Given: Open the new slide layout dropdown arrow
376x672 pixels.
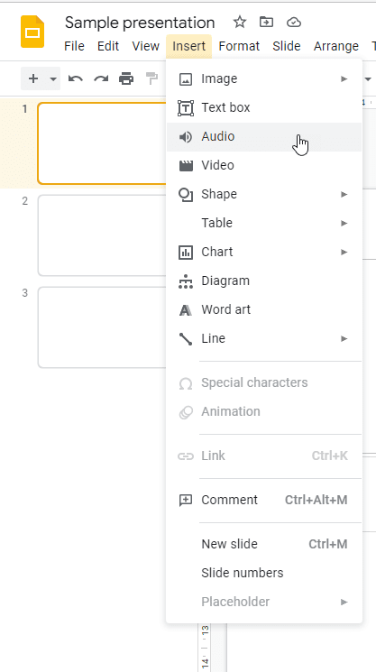Looking at the screenshot, I should click(53, 78).
